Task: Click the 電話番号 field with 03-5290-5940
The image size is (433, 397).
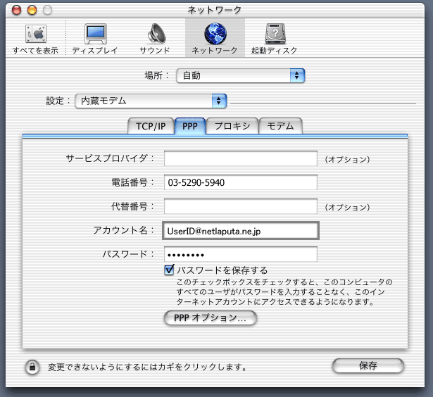Action: pos(241,182)
